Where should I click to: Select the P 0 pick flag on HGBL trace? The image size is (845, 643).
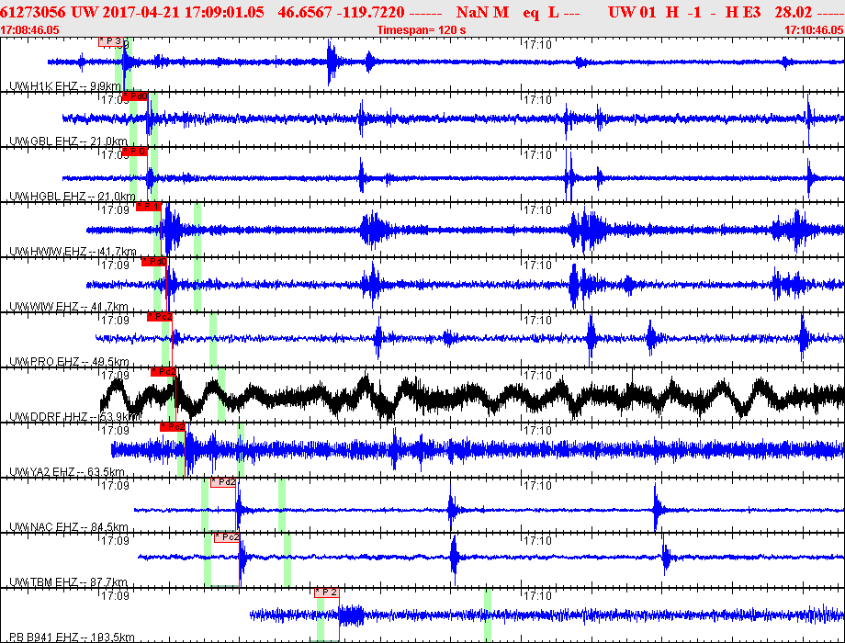[135, 152]
